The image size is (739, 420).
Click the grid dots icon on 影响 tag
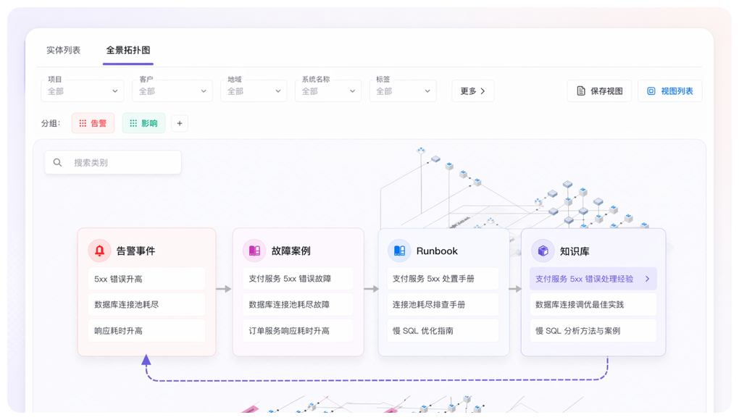(x=133, y=123)
